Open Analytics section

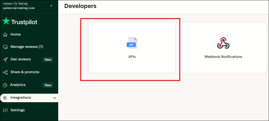click(x=18, y=85)
